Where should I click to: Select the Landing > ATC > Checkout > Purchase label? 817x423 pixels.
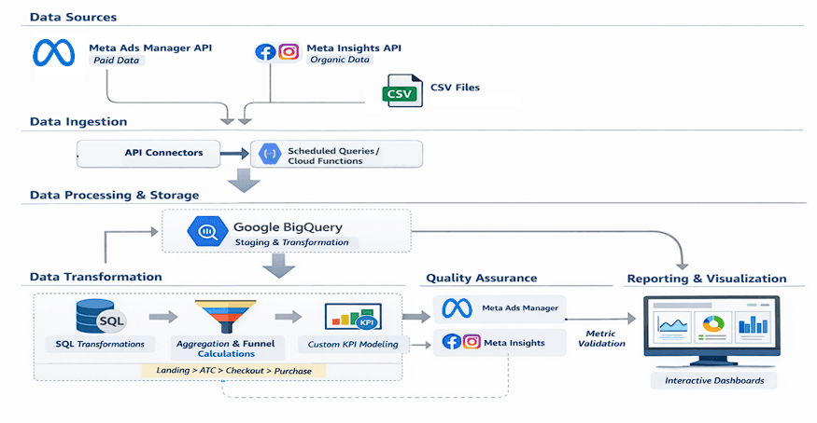pyautogui.click(x=233, y=370)
